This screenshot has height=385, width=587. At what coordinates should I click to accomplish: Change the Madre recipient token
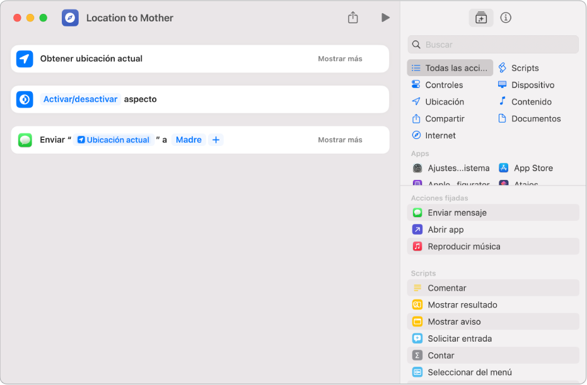point(189,140)
